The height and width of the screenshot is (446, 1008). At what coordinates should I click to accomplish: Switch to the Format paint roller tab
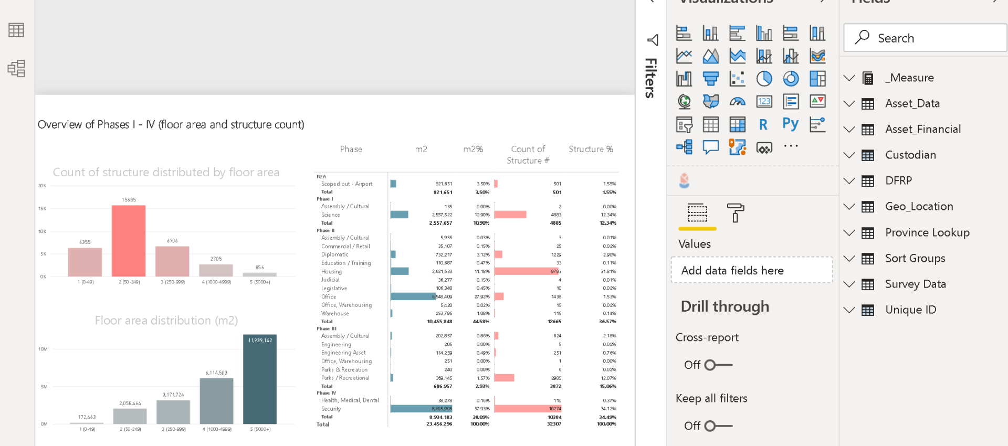click(735, 213)
